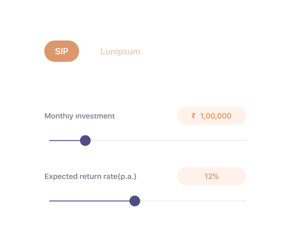
Task: Click the Monthly investment slider handle
Action: coord(85,141)
